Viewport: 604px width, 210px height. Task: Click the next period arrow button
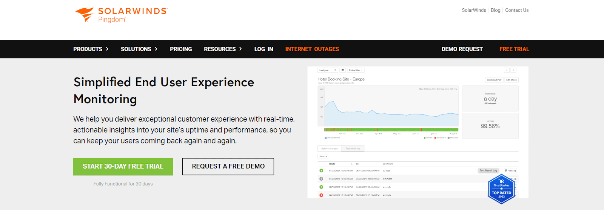(x=513, y=70)
